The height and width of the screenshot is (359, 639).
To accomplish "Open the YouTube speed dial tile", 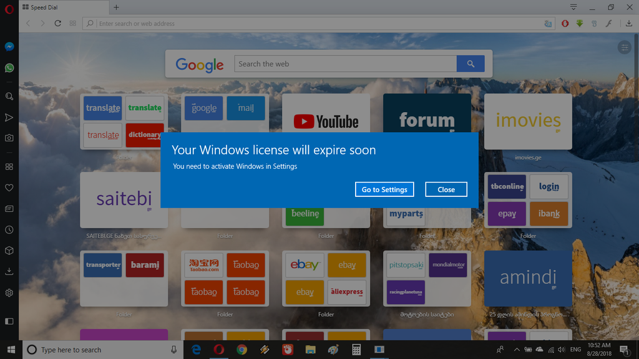I will 326,113.
